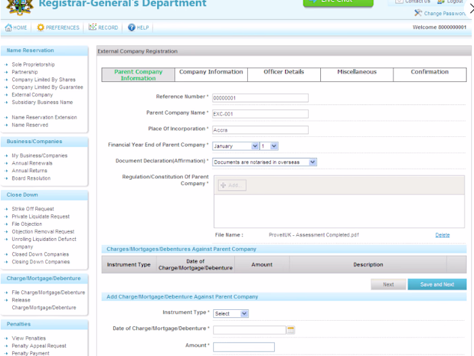Open File Charge/Mortgage/Debenture link

tap(48, 292)
